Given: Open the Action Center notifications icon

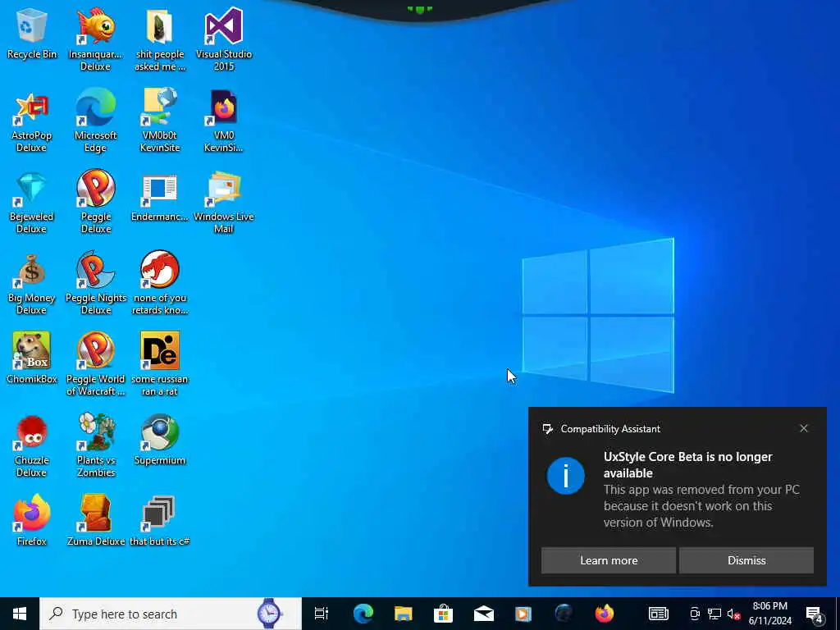Looking at the screenshot, I should coord(815,614).
